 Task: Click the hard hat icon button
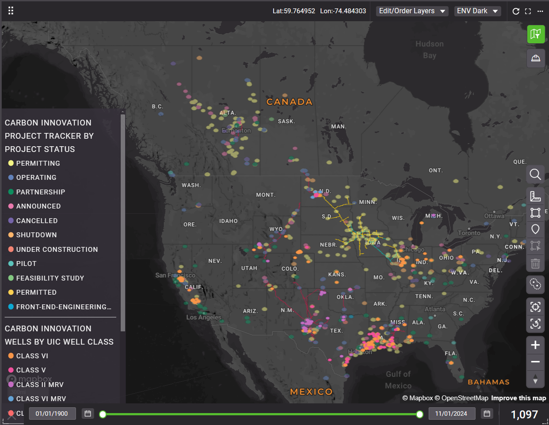535,58
